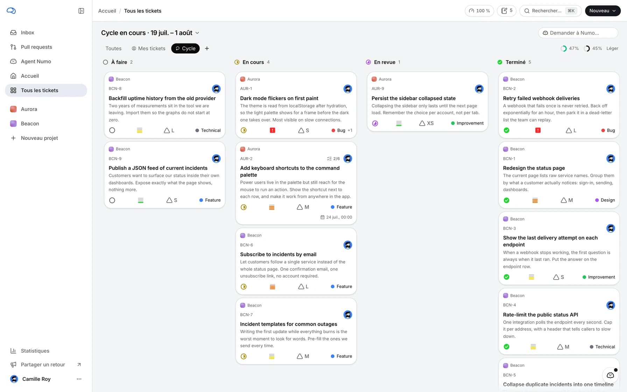The width and height of the screenshot is (627, 392).
Task: Click the Rechercher search field
Action: pyautogui.click(x=550, y=11)
